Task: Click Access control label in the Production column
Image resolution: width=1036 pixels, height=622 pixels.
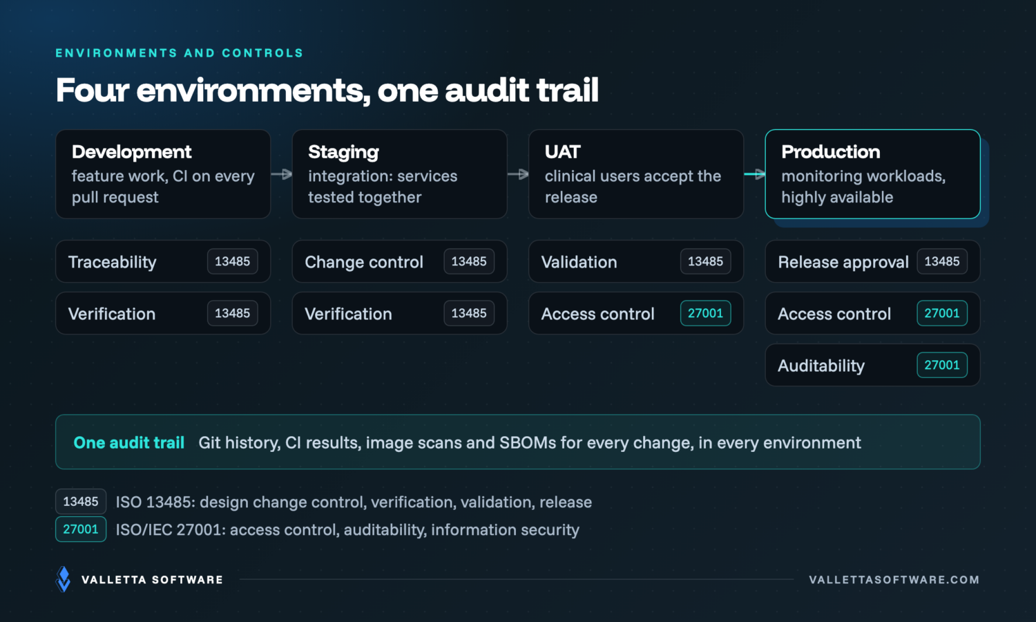Action: [834, 314]
